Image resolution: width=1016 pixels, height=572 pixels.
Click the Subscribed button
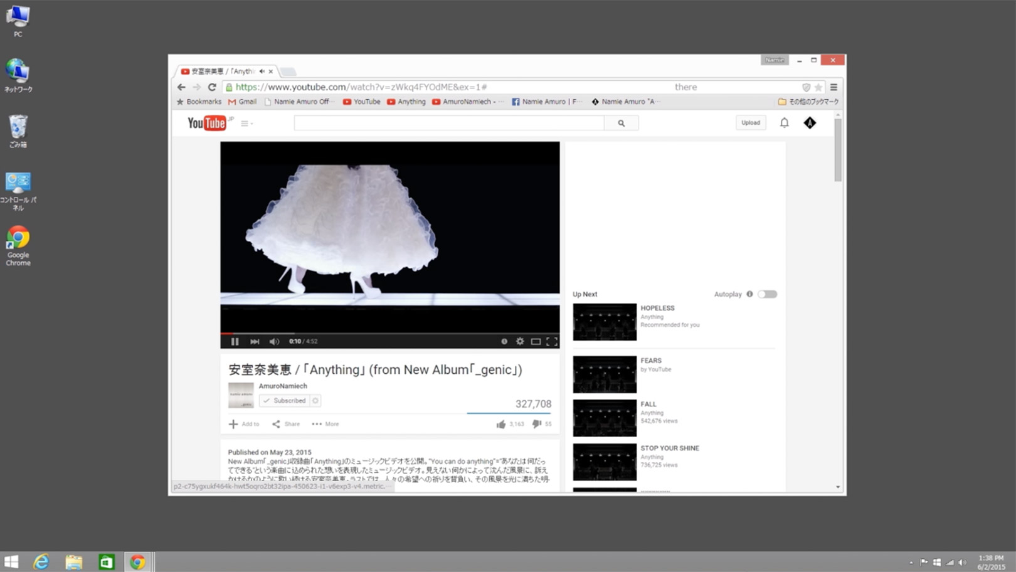(x=285, y=401)
